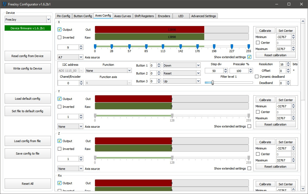Decrease X axis Step div value arrow
Image resolution: width=308 pixels, height=194 pixels.
[x=225, y=72]
